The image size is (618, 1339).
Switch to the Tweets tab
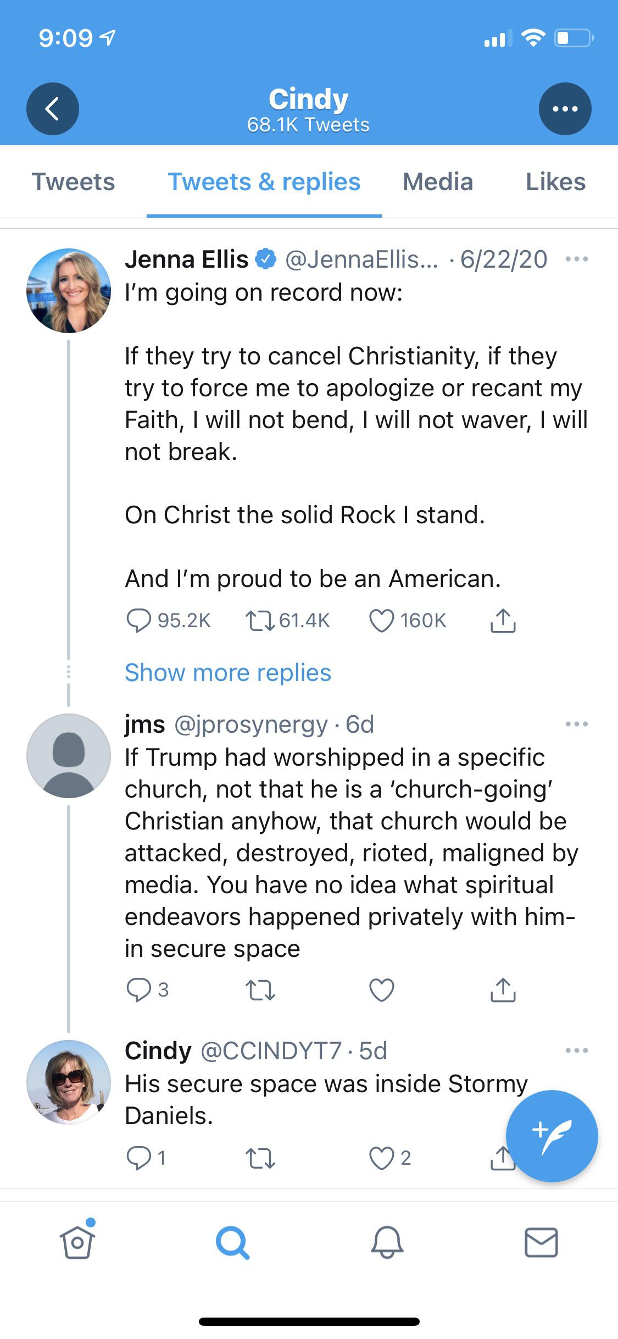pos(73,182)
